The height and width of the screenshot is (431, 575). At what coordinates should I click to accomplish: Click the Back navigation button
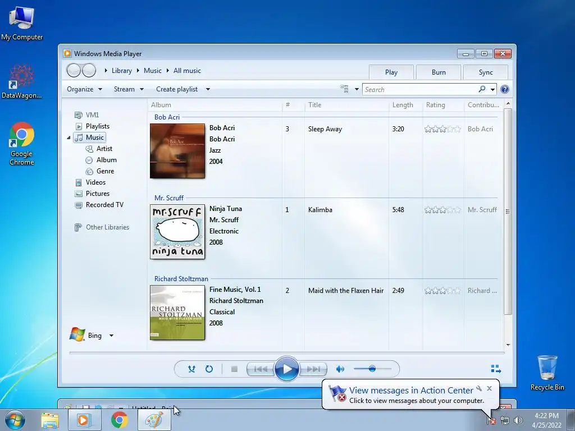74,70
